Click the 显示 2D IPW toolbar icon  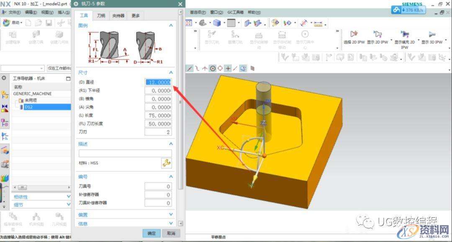click(x=378, y=33)
